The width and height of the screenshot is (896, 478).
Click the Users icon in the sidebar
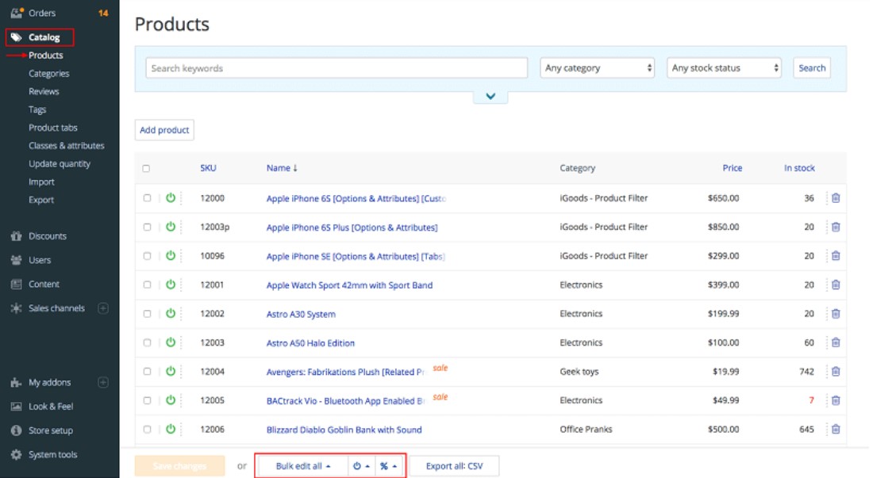click(x=16, y=260)
